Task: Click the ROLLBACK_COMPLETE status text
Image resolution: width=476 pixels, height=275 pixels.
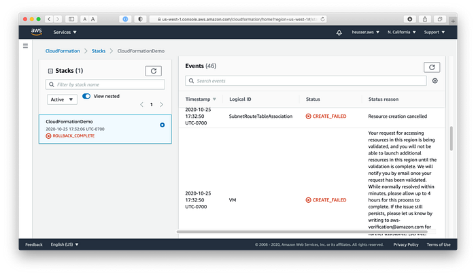Action: tap(73, 136)
